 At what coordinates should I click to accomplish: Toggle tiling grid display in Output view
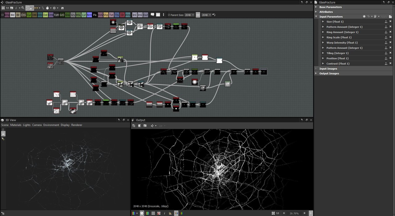tap(153, 213)
